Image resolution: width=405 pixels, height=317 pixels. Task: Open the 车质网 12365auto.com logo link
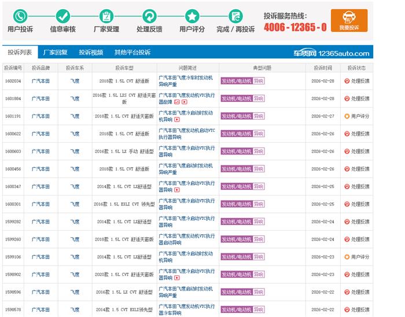(332, 53)
